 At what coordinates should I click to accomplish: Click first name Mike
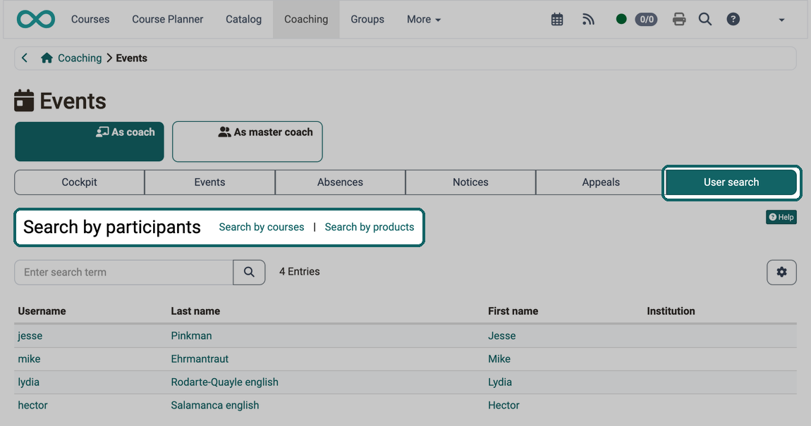tap(499, 359)
